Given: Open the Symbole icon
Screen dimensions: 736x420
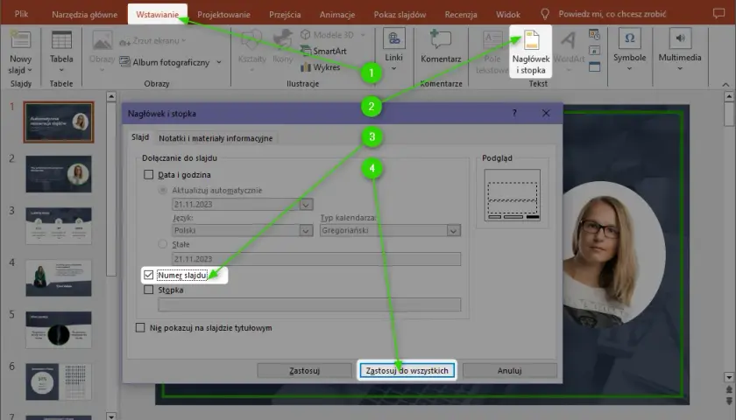Looking at the screenshot, I should click(x=629, y=38).
